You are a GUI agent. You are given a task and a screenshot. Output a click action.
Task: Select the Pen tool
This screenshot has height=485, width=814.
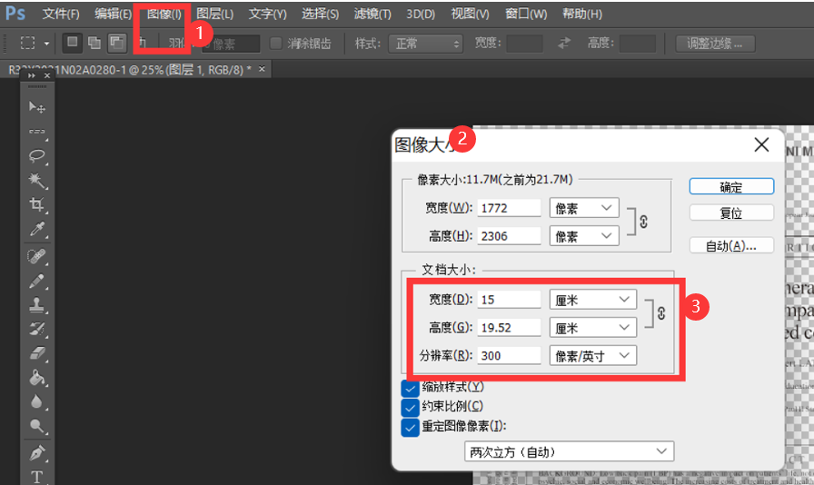point(37,452)
